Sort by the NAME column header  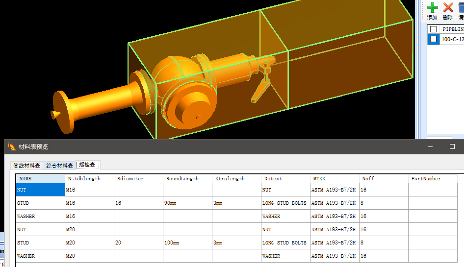coord(41,179)
